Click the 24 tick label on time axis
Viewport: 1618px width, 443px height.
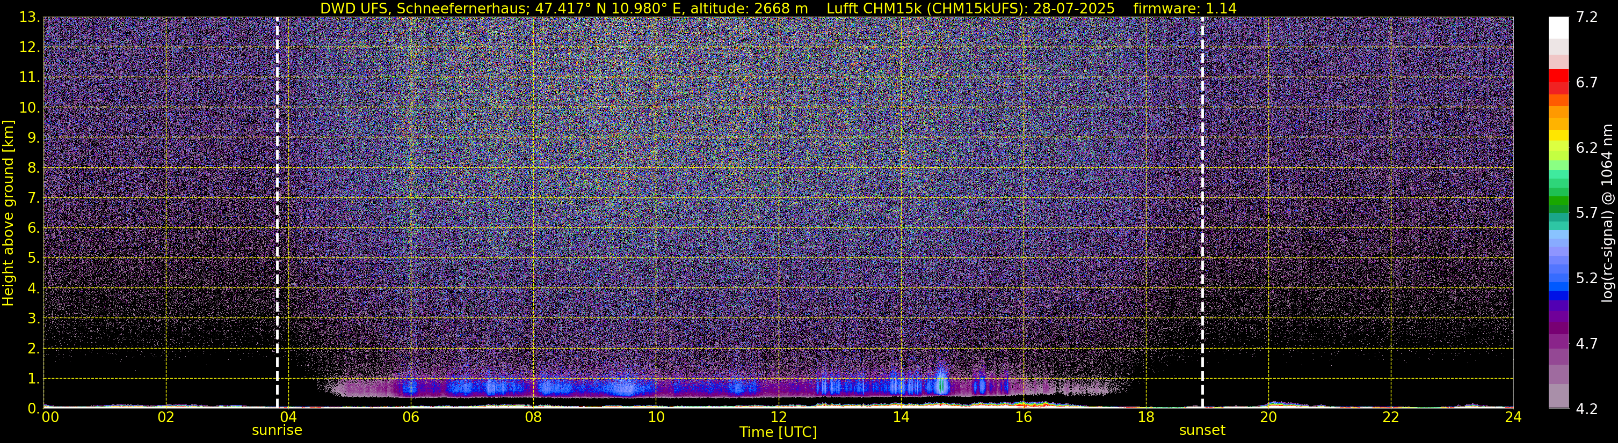(1513, 417)
